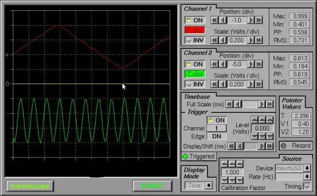The height and width of the screenshot is (196, 317).
Task: Step Channel 2 scale down with single-left arrow
Action: pos(223,84)
